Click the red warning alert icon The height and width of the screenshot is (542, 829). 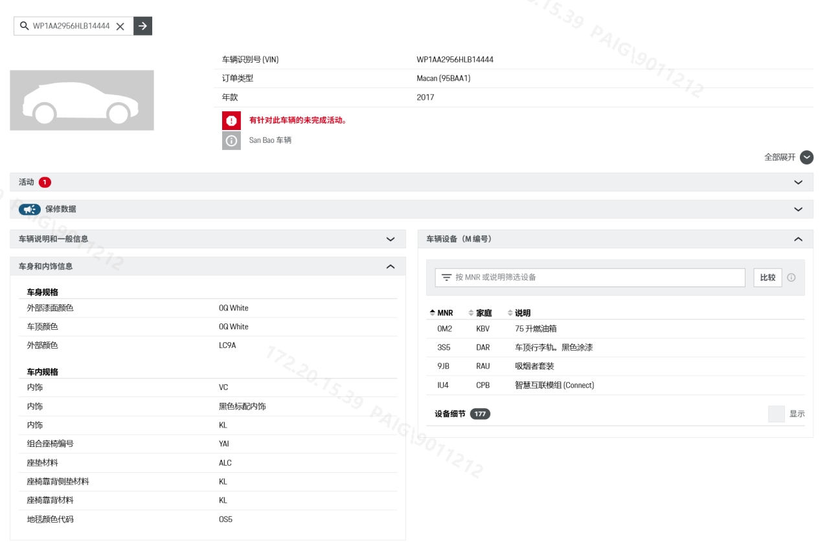click(x=231, y=120)
